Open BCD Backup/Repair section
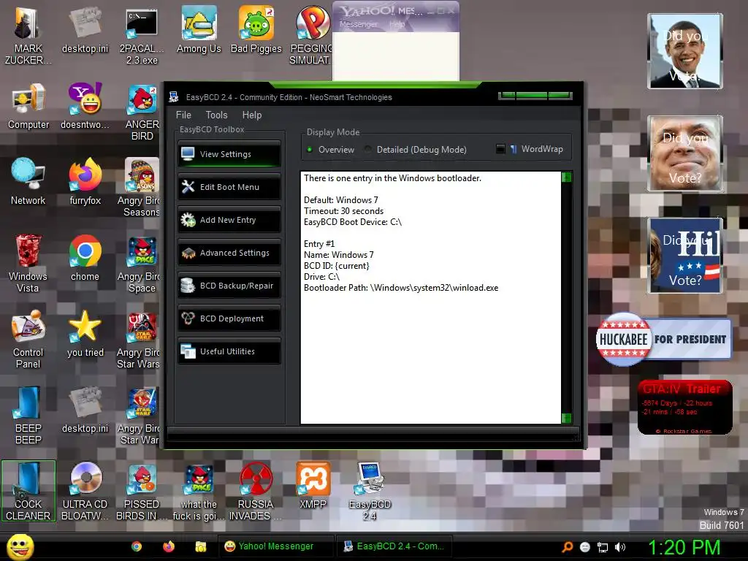Viewport: 748px width, 561px height. (229, 286)
